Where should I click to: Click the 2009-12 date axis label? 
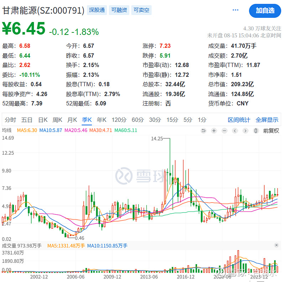tap(112, 277)
